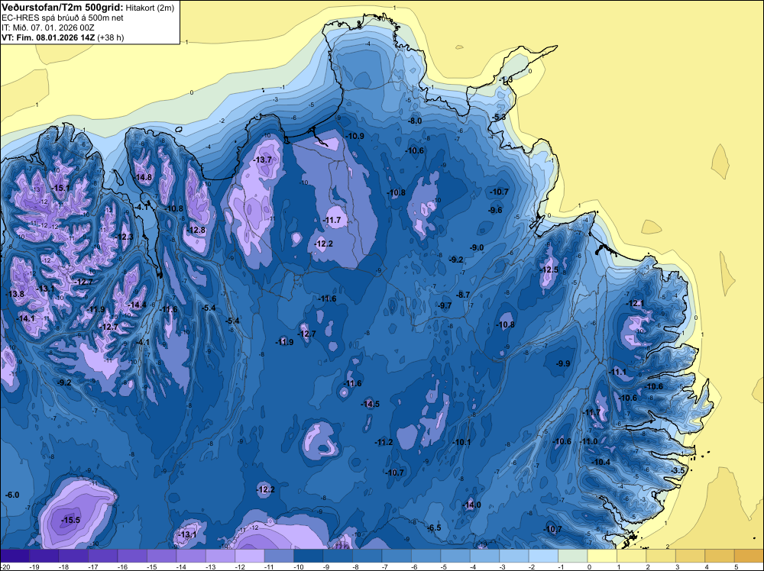This screenshot has width=764, height=571.
Task: Pick legend swatch between -13 and -12
Action: 220,556
